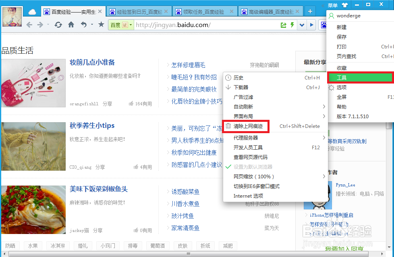Screen dimensions: 394x257
Task: Click the cloud sync icon beside the avatar
Action: click(31, 11)
